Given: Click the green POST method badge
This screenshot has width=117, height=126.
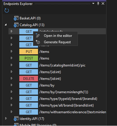Looking at the screenshot, I should pos(29,58).
